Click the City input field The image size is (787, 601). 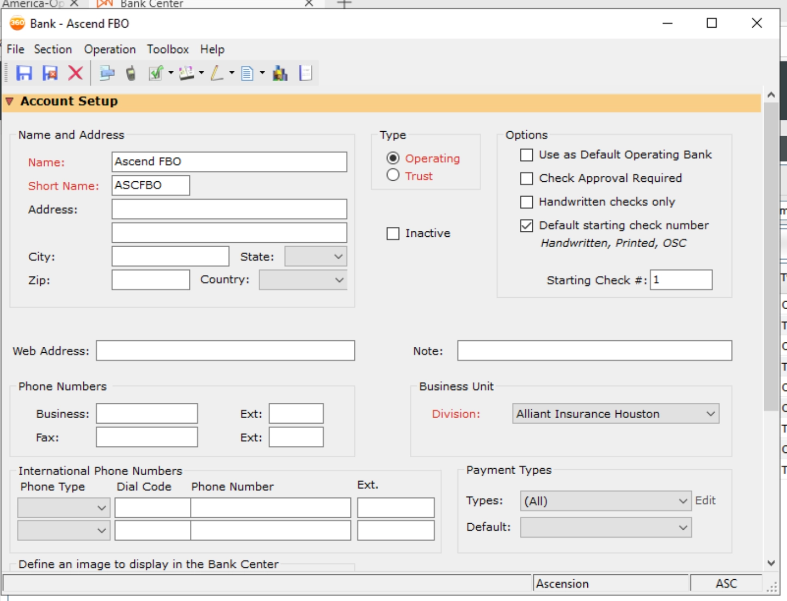pyautogui.click(x=170, y=256)
